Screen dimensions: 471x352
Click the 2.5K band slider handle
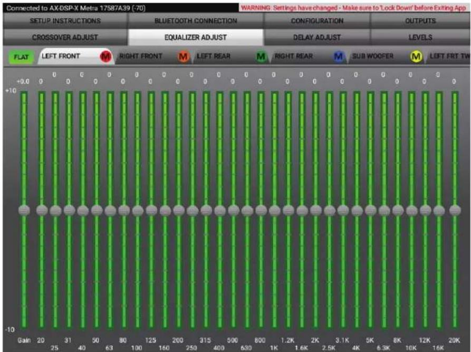[329, 210]
